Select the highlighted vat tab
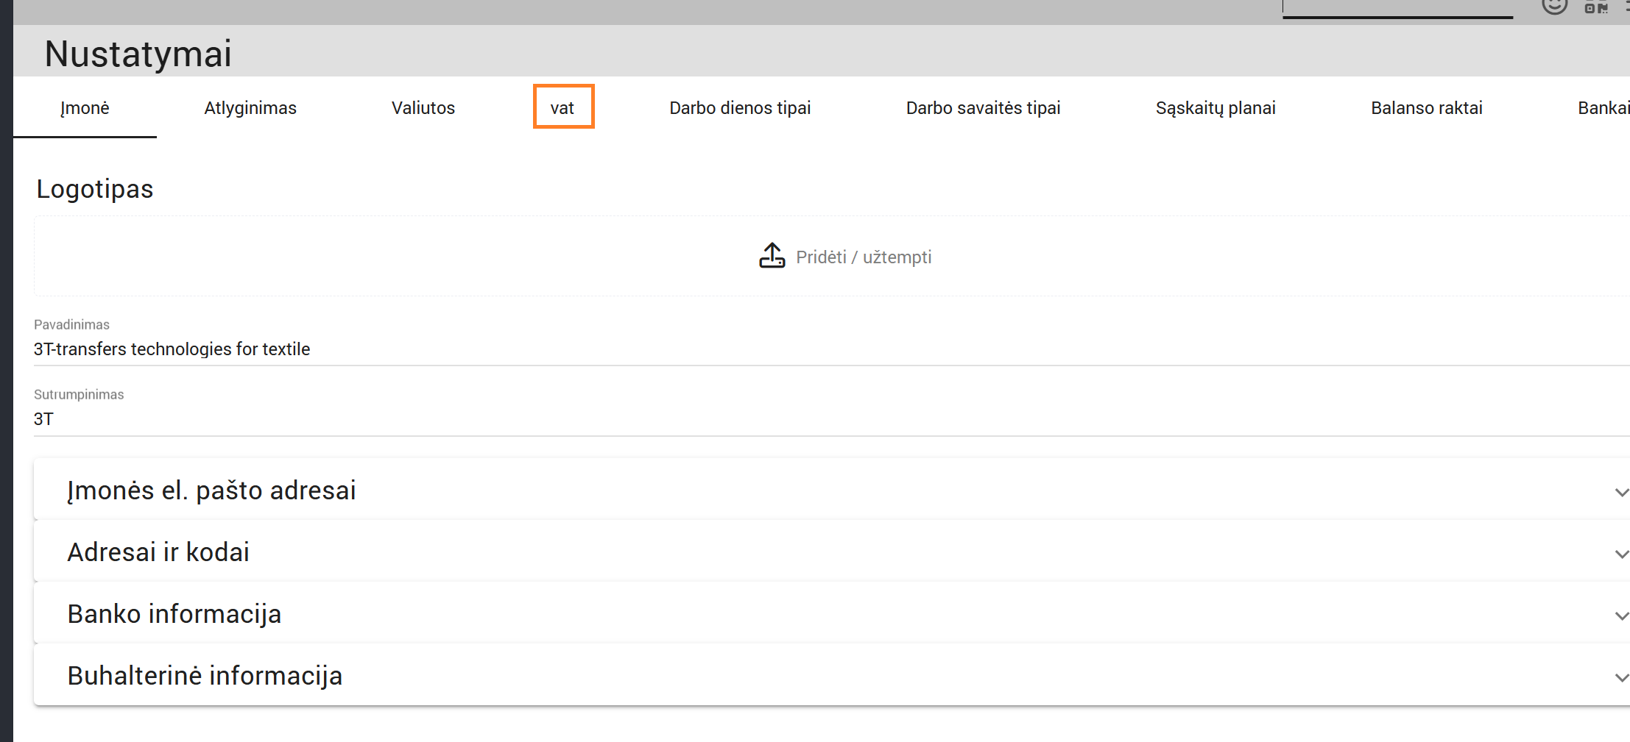 coord(562,108)
